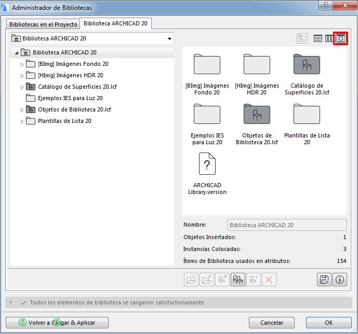Click the Cancelar button
Screen dimensions: 358x334
tap(272, 323)
